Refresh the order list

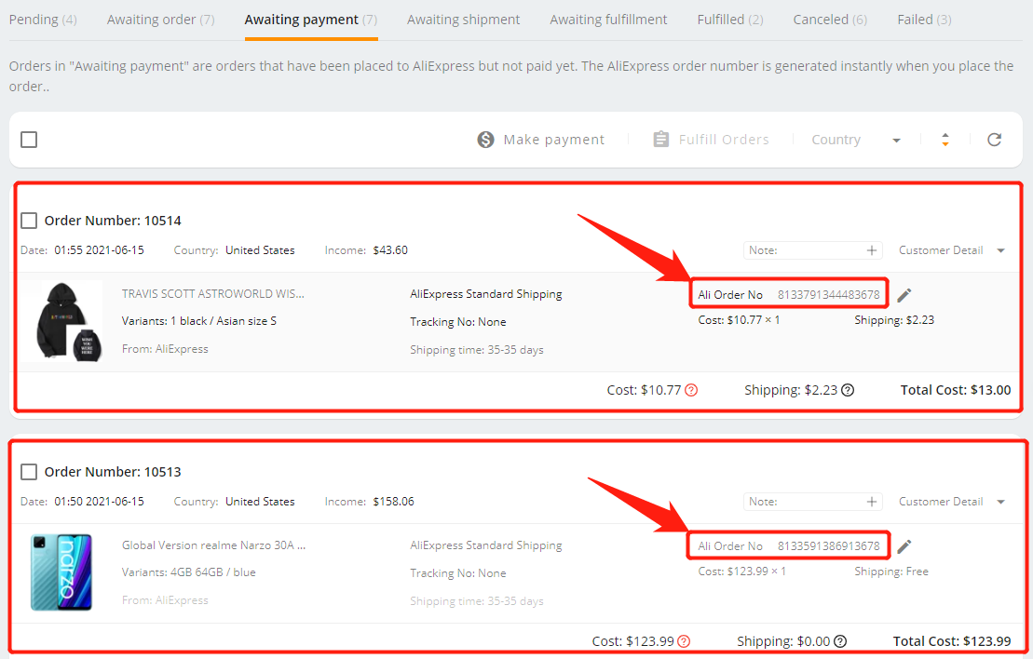point(994,140)
